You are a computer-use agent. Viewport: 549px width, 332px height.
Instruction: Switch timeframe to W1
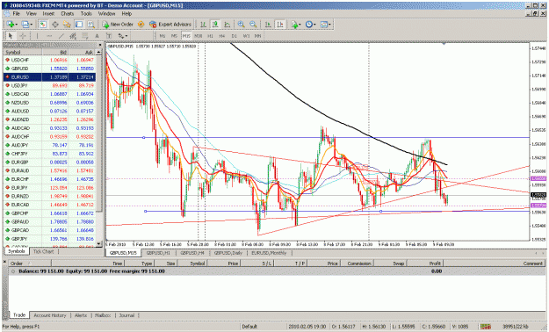click(x=246, y=36)
